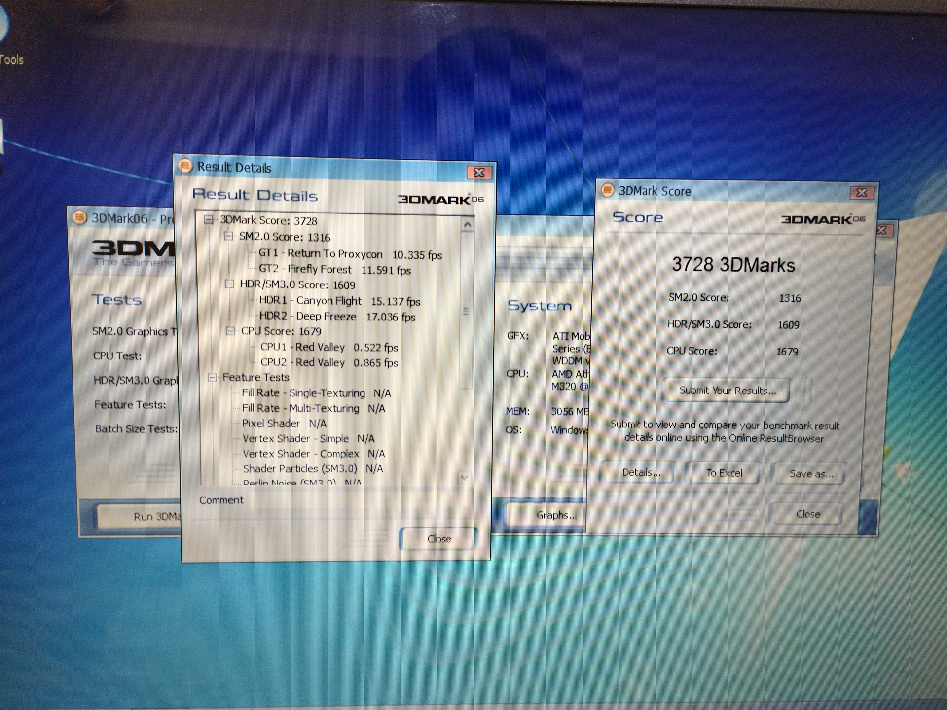Close the 3DMark Score window with X
Screen dimensions: 947x710
pos(862,193)
